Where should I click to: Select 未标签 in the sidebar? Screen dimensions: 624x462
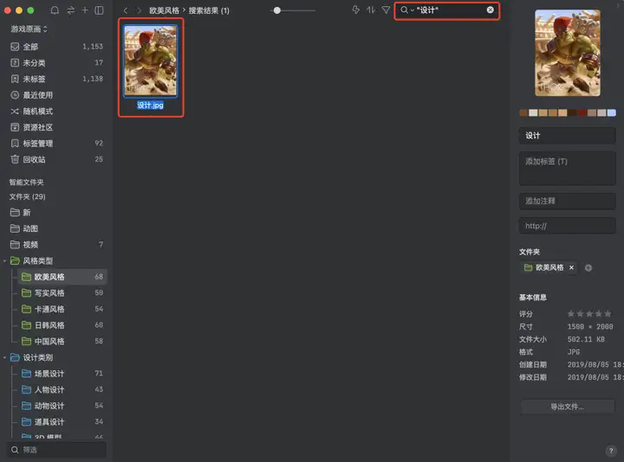(57, 79)
